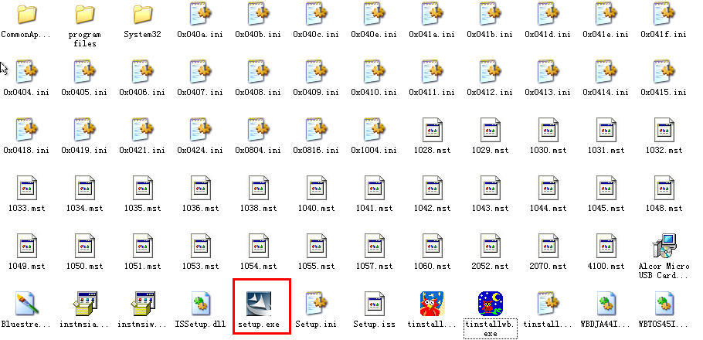Select the 1028.mst transform file icon
This screenshot has height=340, width=703.
pos(433,130)
